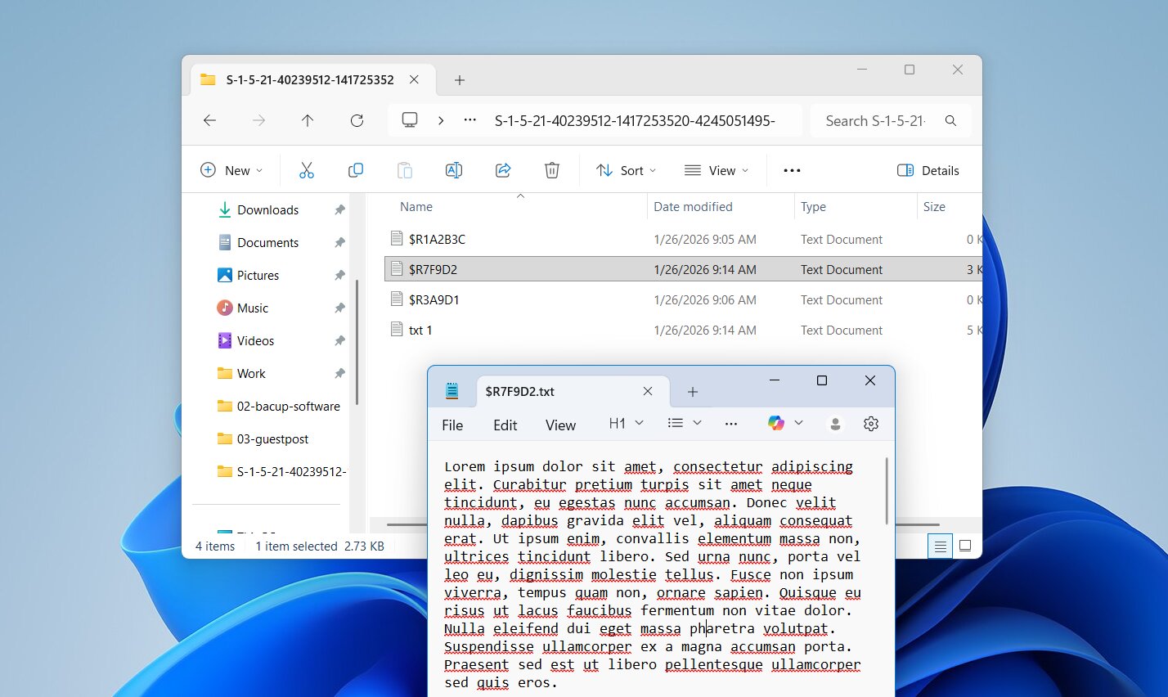Switch Explorer to large thumbnails view
The image size is (1168, 697).
965,545
